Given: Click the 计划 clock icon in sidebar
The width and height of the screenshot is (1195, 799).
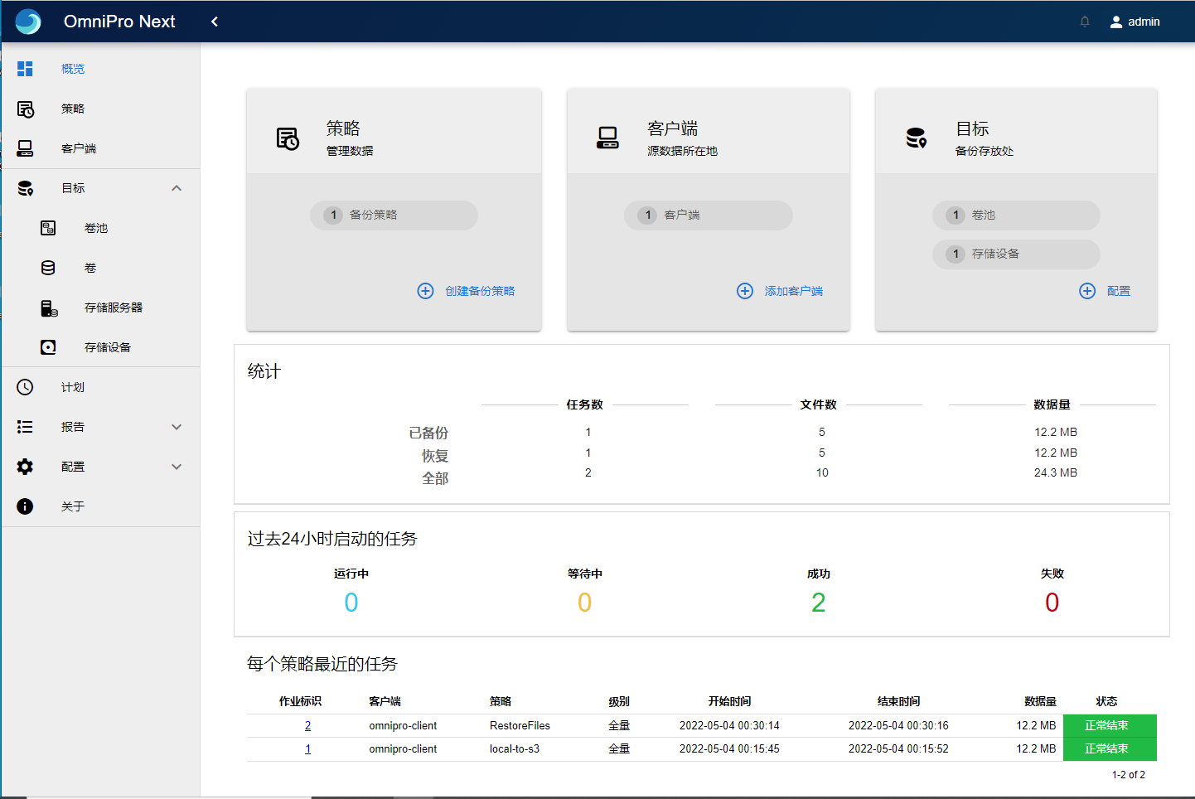Looking at the screenshot, I should click(x=26, y=387).
